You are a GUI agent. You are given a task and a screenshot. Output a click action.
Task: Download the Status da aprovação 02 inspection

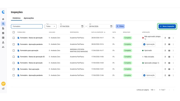(x=165, y=57)
